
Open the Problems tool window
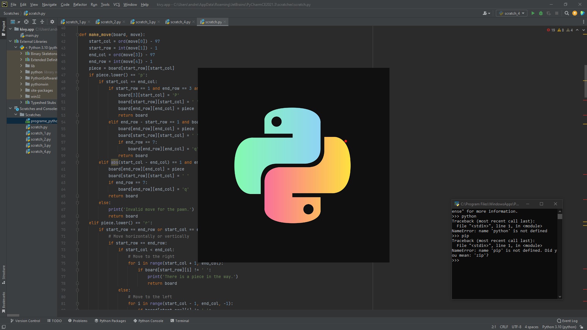pos(78,321)
